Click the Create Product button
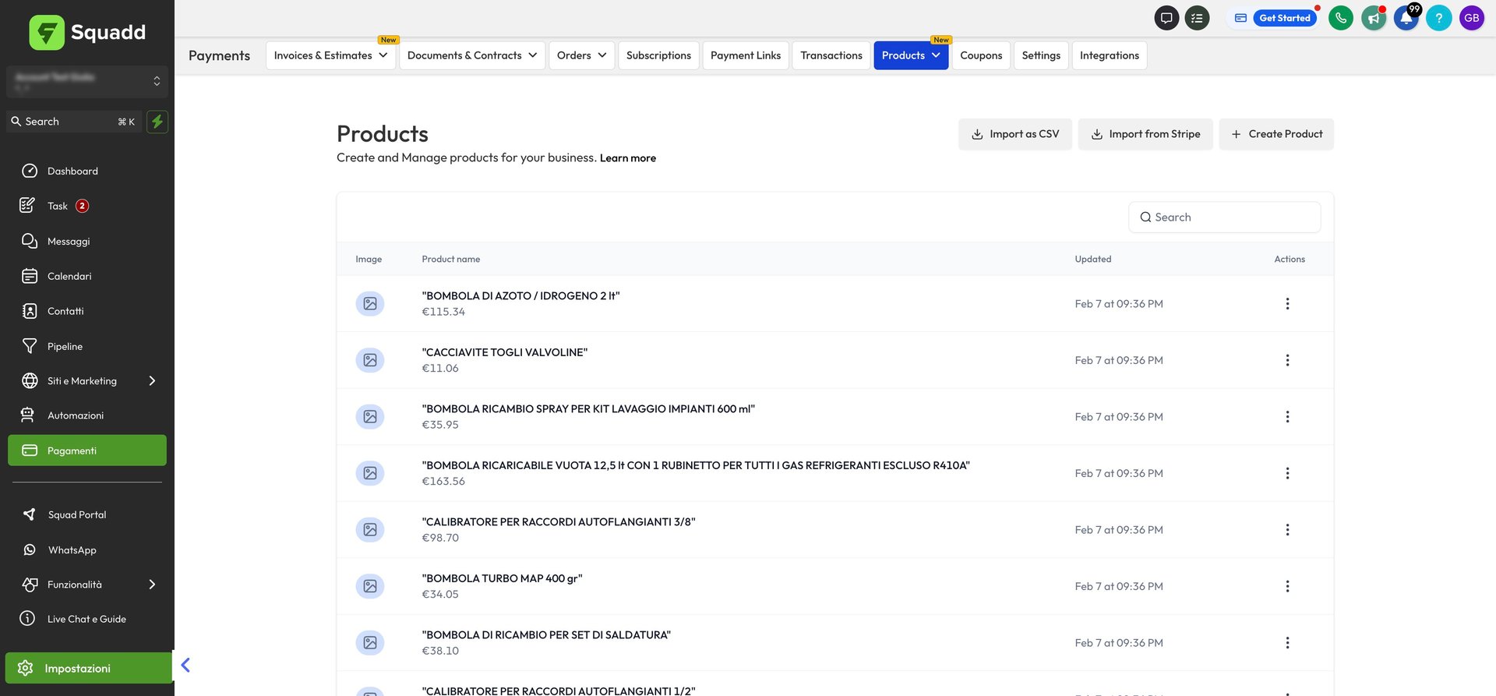Image resolution: width=1496 pixels, height=696 pixels. click(x=1275, y=134)
